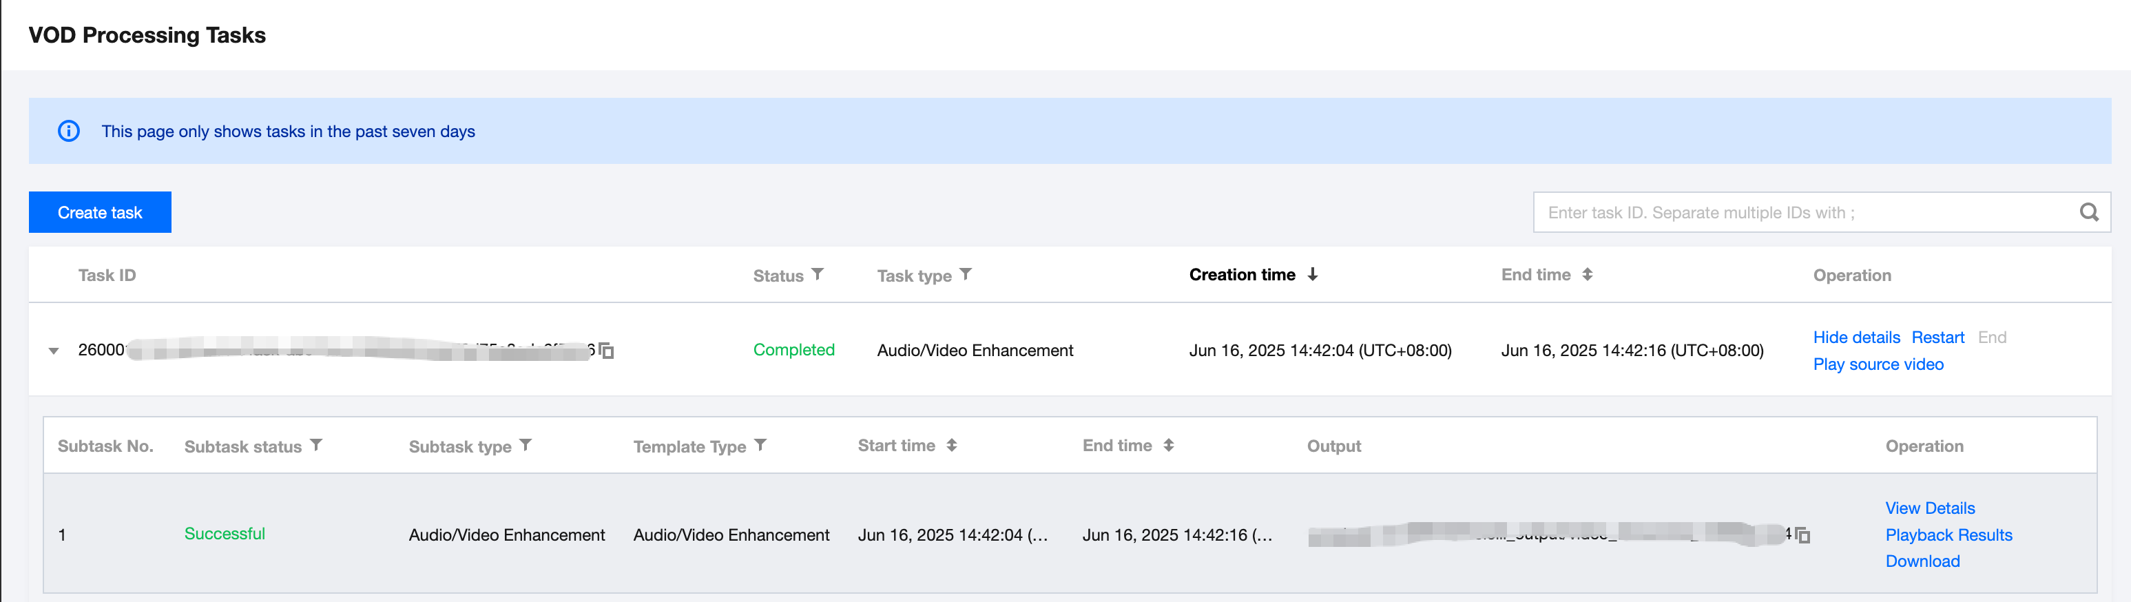Image resolution: width=2131 pixels, height=602 pixels.
Task: Sort tasks by End time
Action: pos(1587,275)
